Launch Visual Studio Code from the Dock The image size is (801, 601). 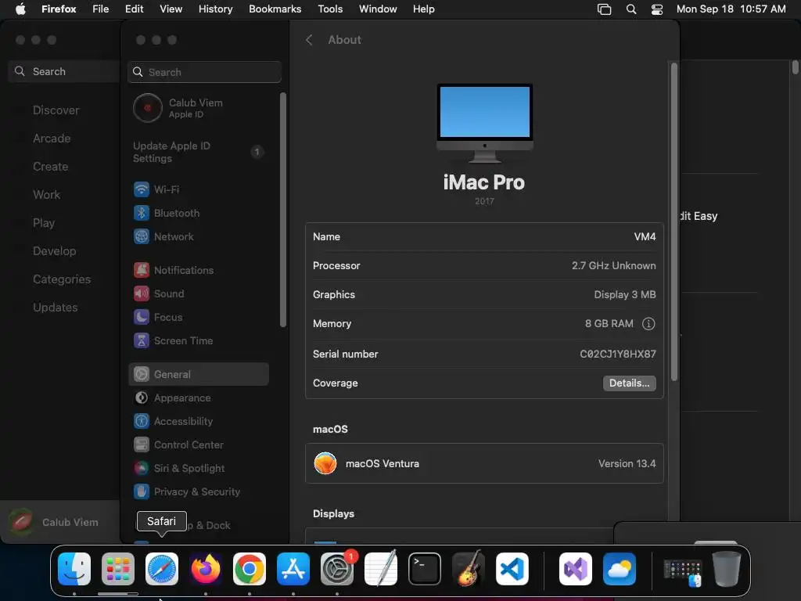pos(512,569)
